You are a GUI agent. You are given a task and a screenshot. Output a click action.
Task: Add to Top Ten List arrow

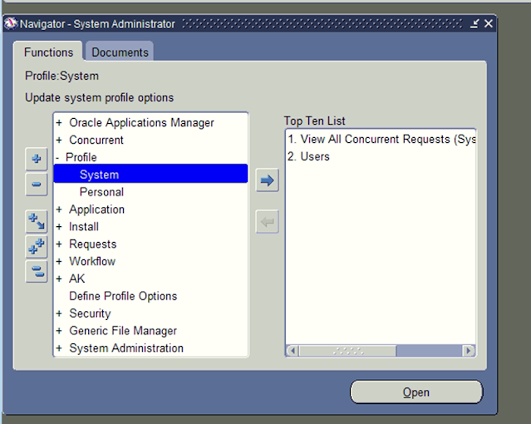267,180
